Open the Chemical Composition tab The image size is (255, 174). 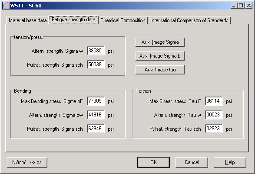pos(123,20)
